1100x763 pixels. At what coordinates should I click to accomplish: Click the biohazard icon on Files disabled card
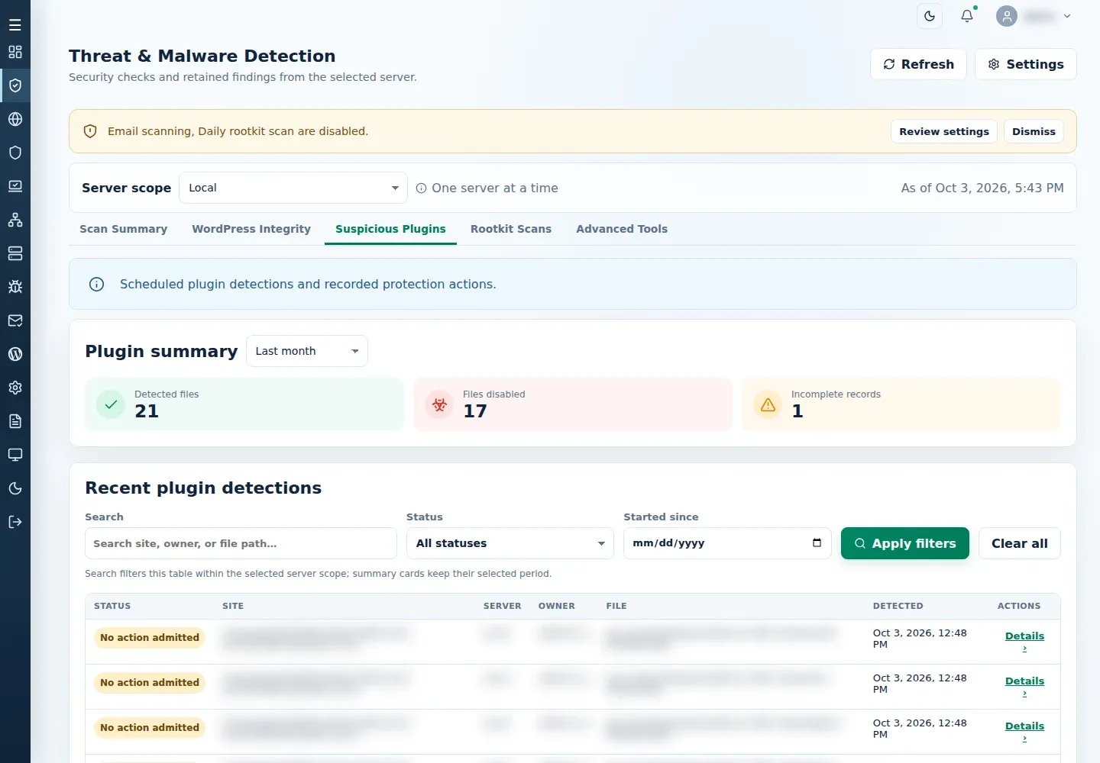(439, 404)
